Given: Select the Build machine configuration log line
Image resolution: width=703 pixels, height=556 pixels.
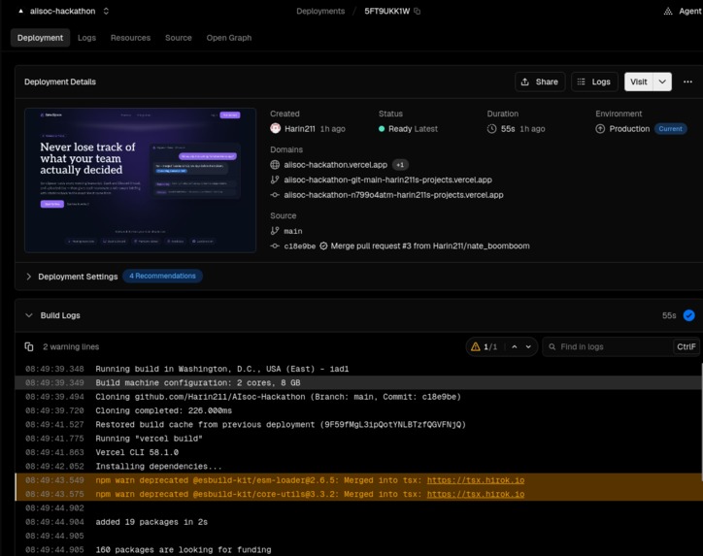Looking at the screenshot, I should [357, 382].
